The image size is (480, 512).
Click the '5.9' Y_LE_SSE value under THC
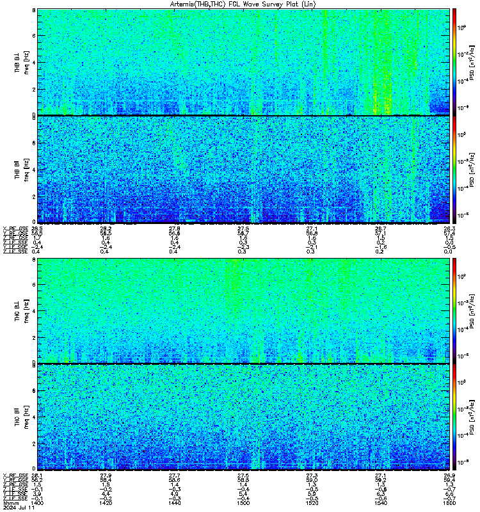pos(312,494)
